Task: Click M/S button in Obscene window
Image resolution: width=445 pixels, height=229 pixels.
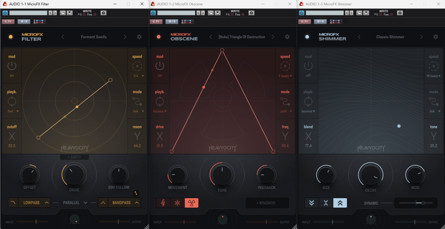Action: 172,22
